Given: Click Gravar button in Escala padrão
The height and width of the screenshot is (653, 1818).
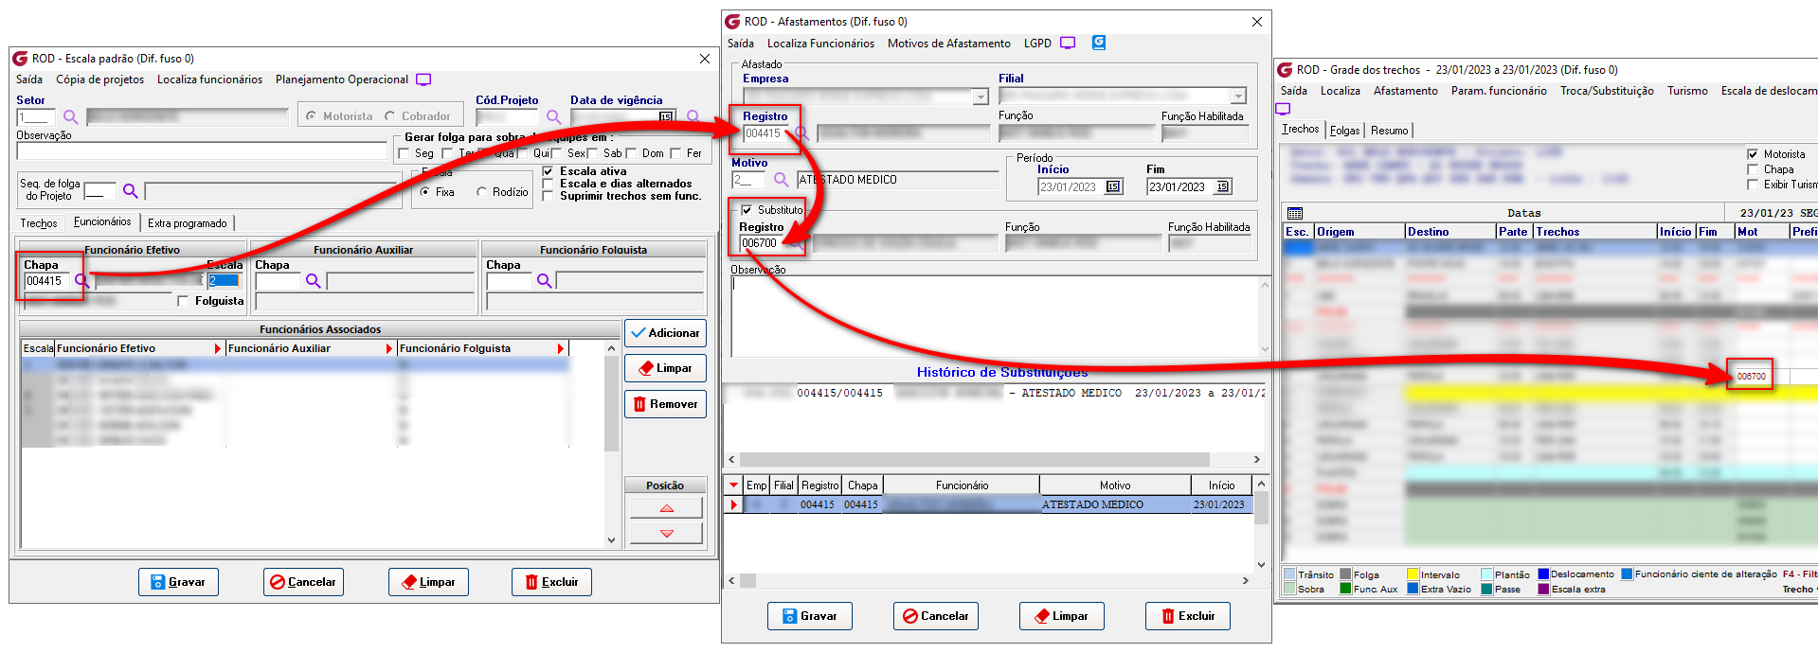Looking at the screenshot, I should pyautogui.click(x=178, y=582).
